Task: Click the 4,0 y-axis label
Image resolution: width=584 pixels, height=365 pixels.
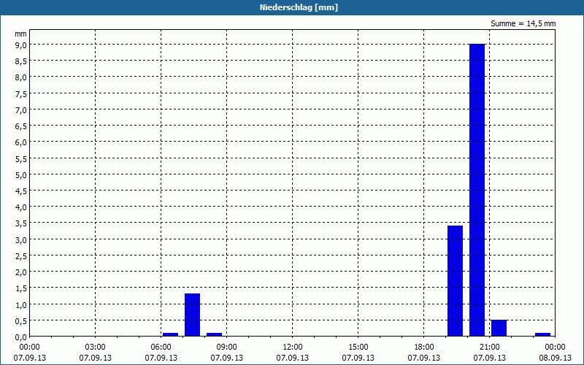Action: 20,207
